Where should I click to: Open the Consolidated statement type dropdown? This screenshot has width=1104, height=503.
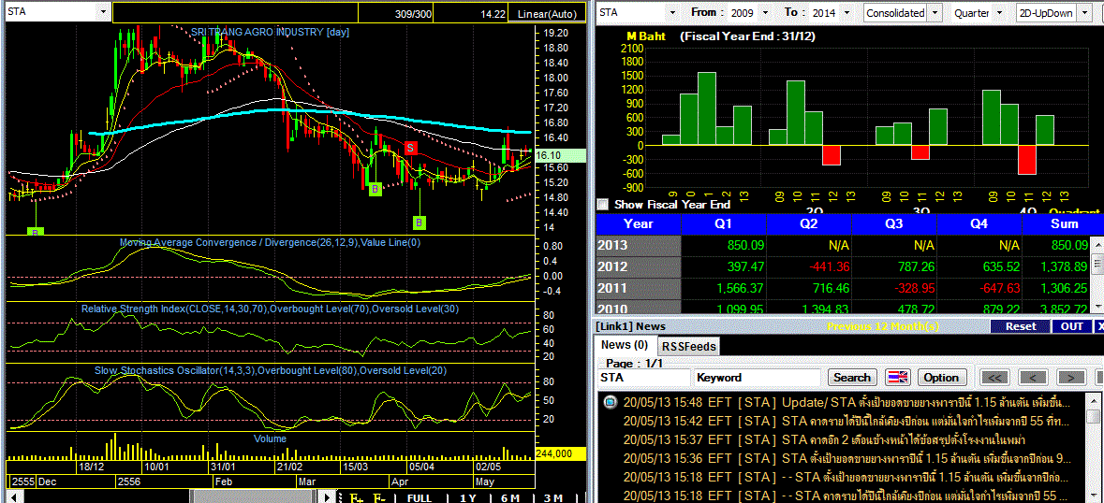point(935,13)
